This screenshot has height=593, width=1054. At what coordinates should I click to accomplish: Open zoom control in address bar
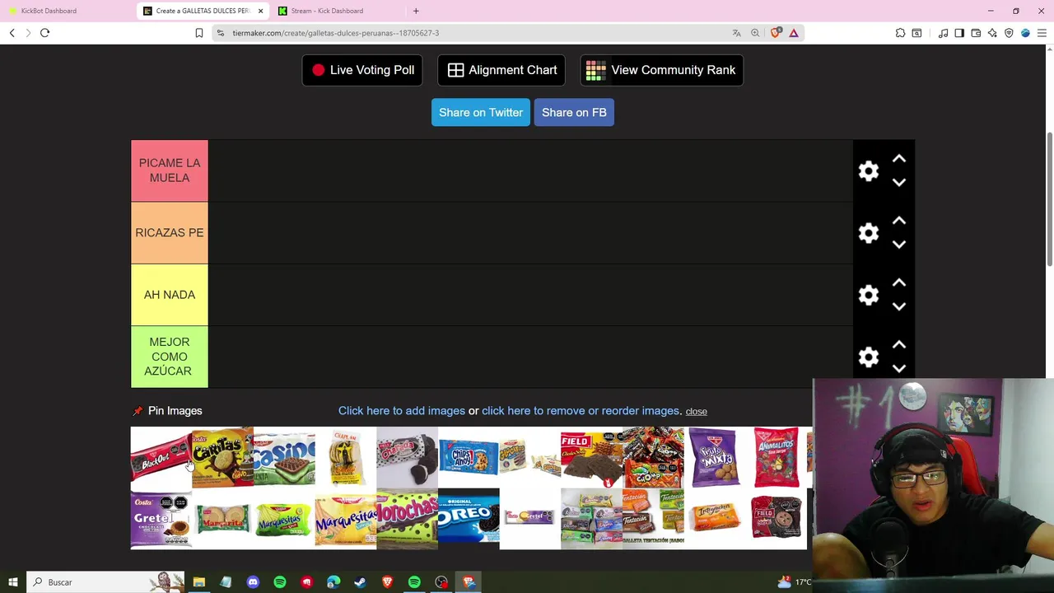click(x=755, y=33)
